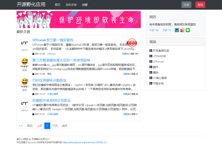222x151 pixels.
Task: Click author name admin under first post
Action: [24, 50]
